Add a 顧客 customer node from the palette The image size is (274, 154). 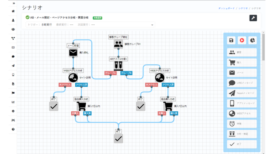[x=242, y=52]
